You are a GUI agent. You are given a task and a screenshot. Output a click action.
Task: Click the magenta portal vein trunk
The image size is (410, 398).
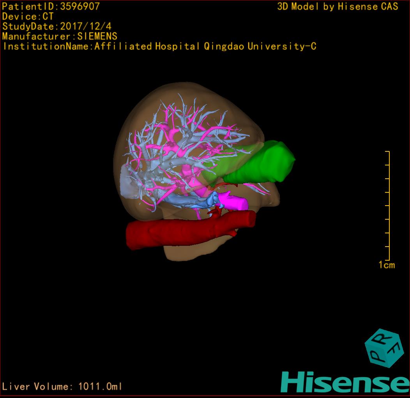(233, 201)
